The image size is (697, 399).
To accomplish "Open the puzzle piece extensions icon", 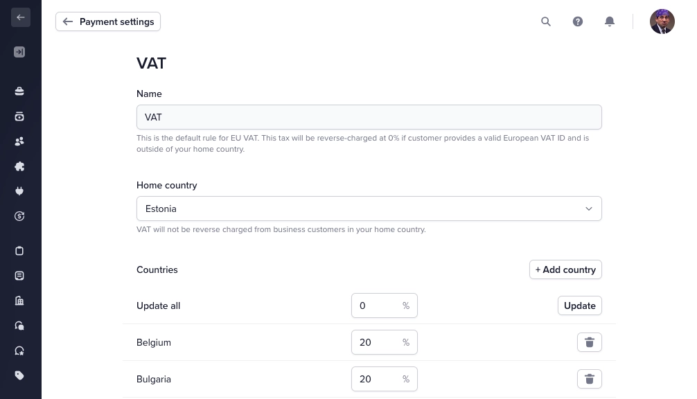I will pyautogui.click(x=19, y=166).
